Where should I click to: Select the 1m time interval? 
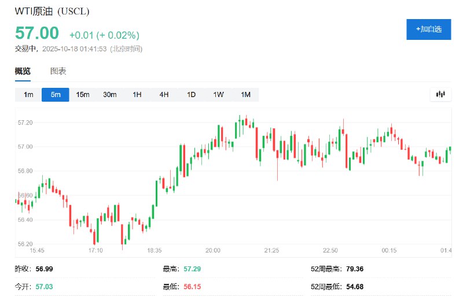coord(28,95)
